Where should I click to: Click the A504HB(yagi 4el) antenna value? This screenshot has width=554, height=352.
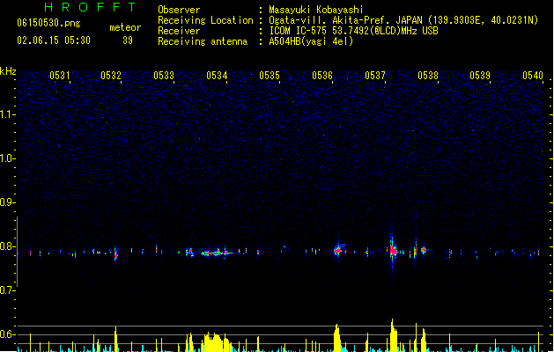[x=311, y=41]
